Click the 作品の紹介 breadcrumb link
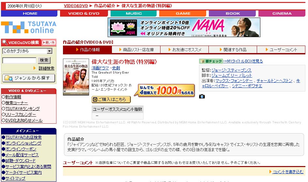308x182 pixels. [104, 6]
